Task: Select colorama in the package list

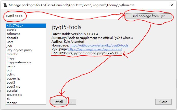Action: (x=26, y=34)
